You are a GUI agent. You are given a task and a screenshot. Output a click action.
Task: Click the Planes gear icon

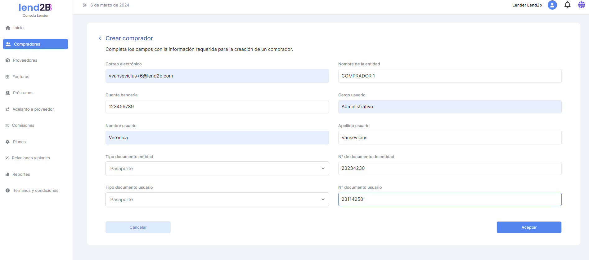pos(8,142)
